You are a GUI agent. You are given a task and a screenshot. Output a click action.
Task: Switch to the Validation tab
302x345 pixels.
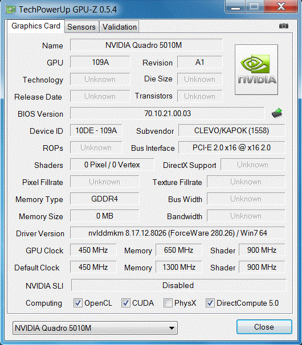click(120, 27)
